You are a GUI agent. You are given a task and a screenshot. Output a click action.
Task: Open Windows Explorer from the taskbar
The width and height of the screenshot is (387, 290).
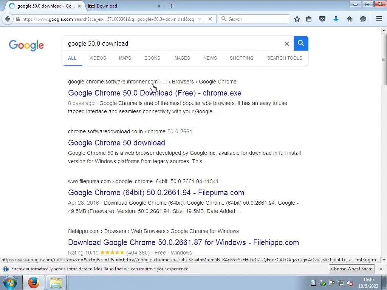point(56,282)
